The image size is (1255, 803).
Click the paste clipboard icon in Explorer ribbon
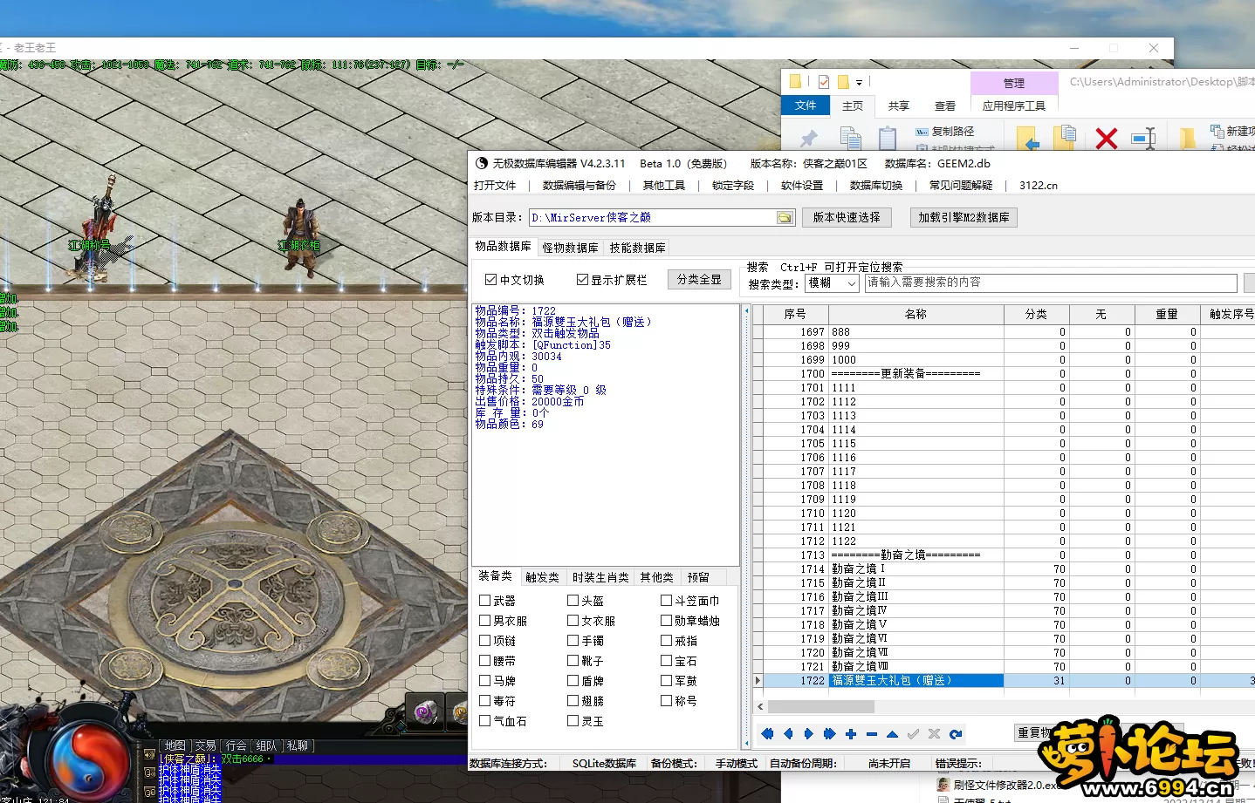888,138
